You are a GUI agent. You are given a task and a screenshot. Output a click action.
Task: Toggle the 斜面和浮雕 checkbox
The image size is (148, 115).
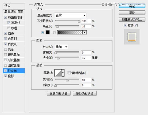click(x=5, y=17)
